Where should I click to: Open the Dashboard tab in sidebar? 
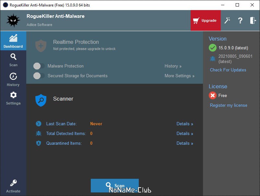[13, 41]
